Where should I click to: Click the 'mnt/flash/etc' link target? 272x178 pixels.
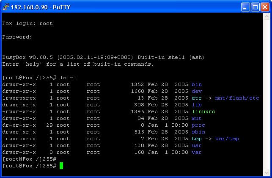point(237,98)
